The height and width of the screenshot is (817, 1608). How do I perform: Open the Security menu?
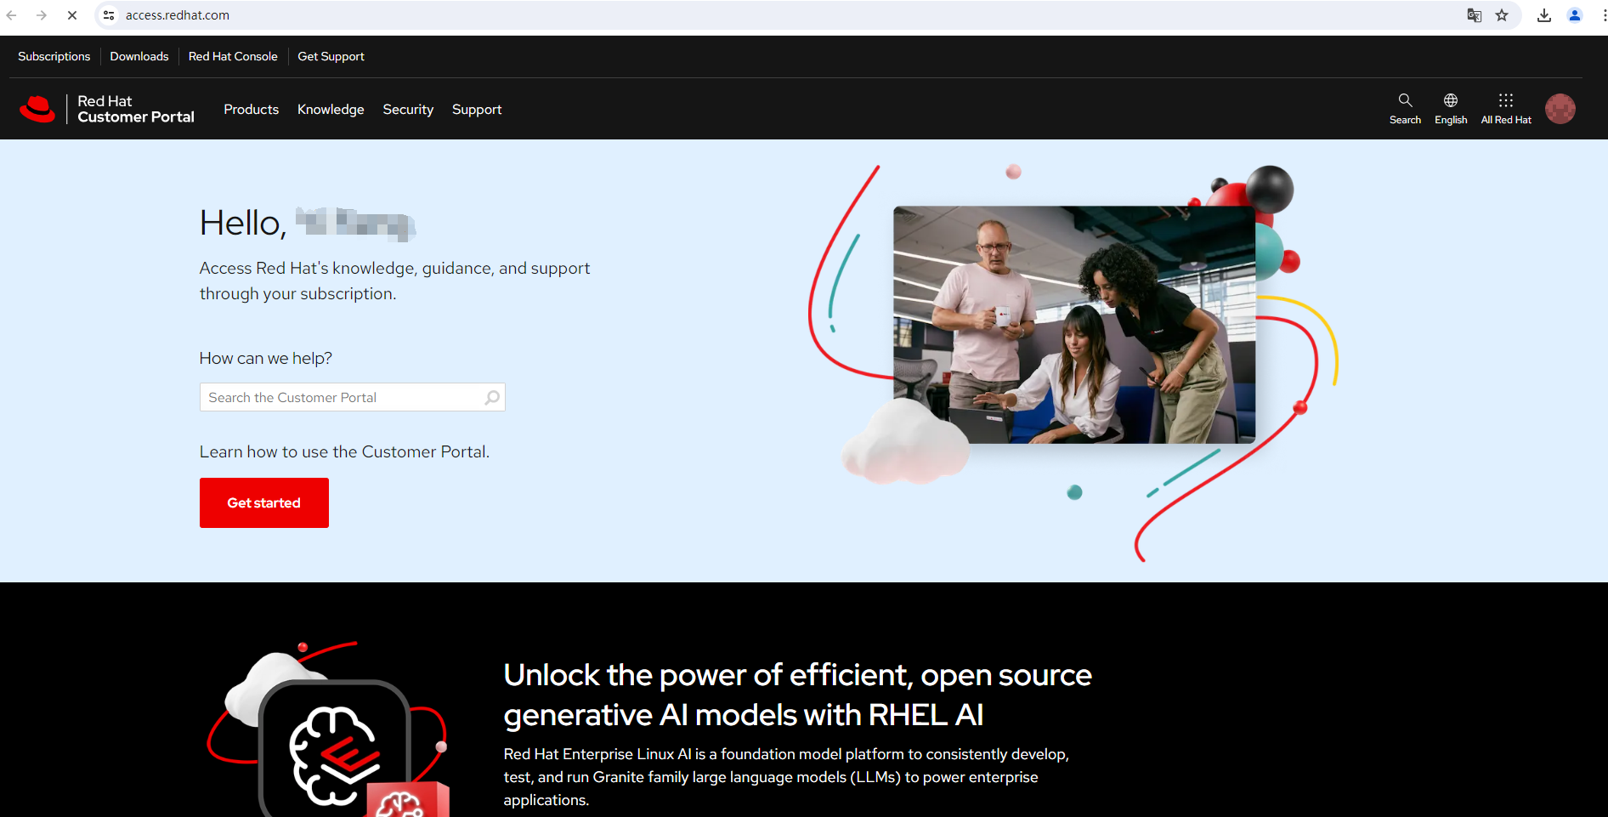click(x=408, y=110)
